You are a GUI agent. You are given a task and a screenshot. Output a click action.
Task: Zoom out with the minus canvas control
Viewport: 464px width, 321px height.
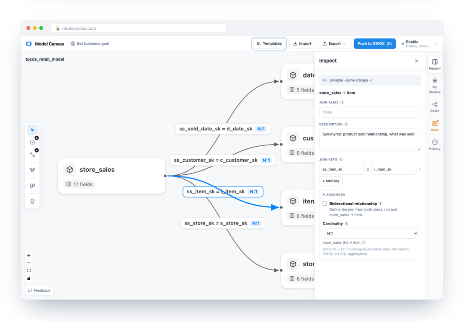29,263
